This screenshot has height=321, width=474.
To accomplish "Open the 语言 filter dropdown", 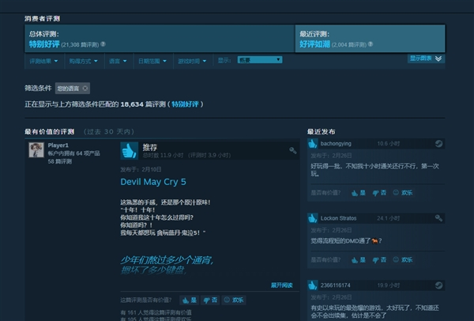I will tap(118, 61).
